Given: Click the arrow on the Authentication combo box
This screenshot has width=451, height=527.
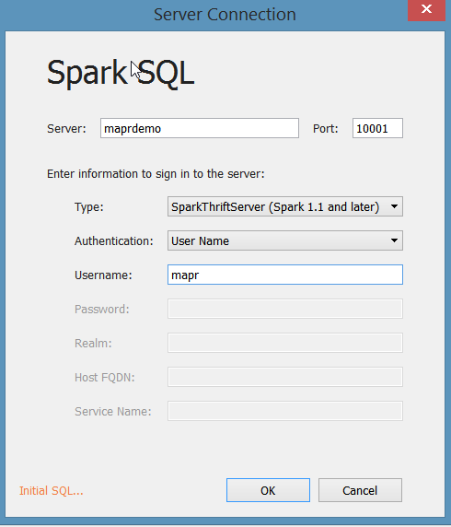Looking at the screenshot, I should click(x=394, y=240).
